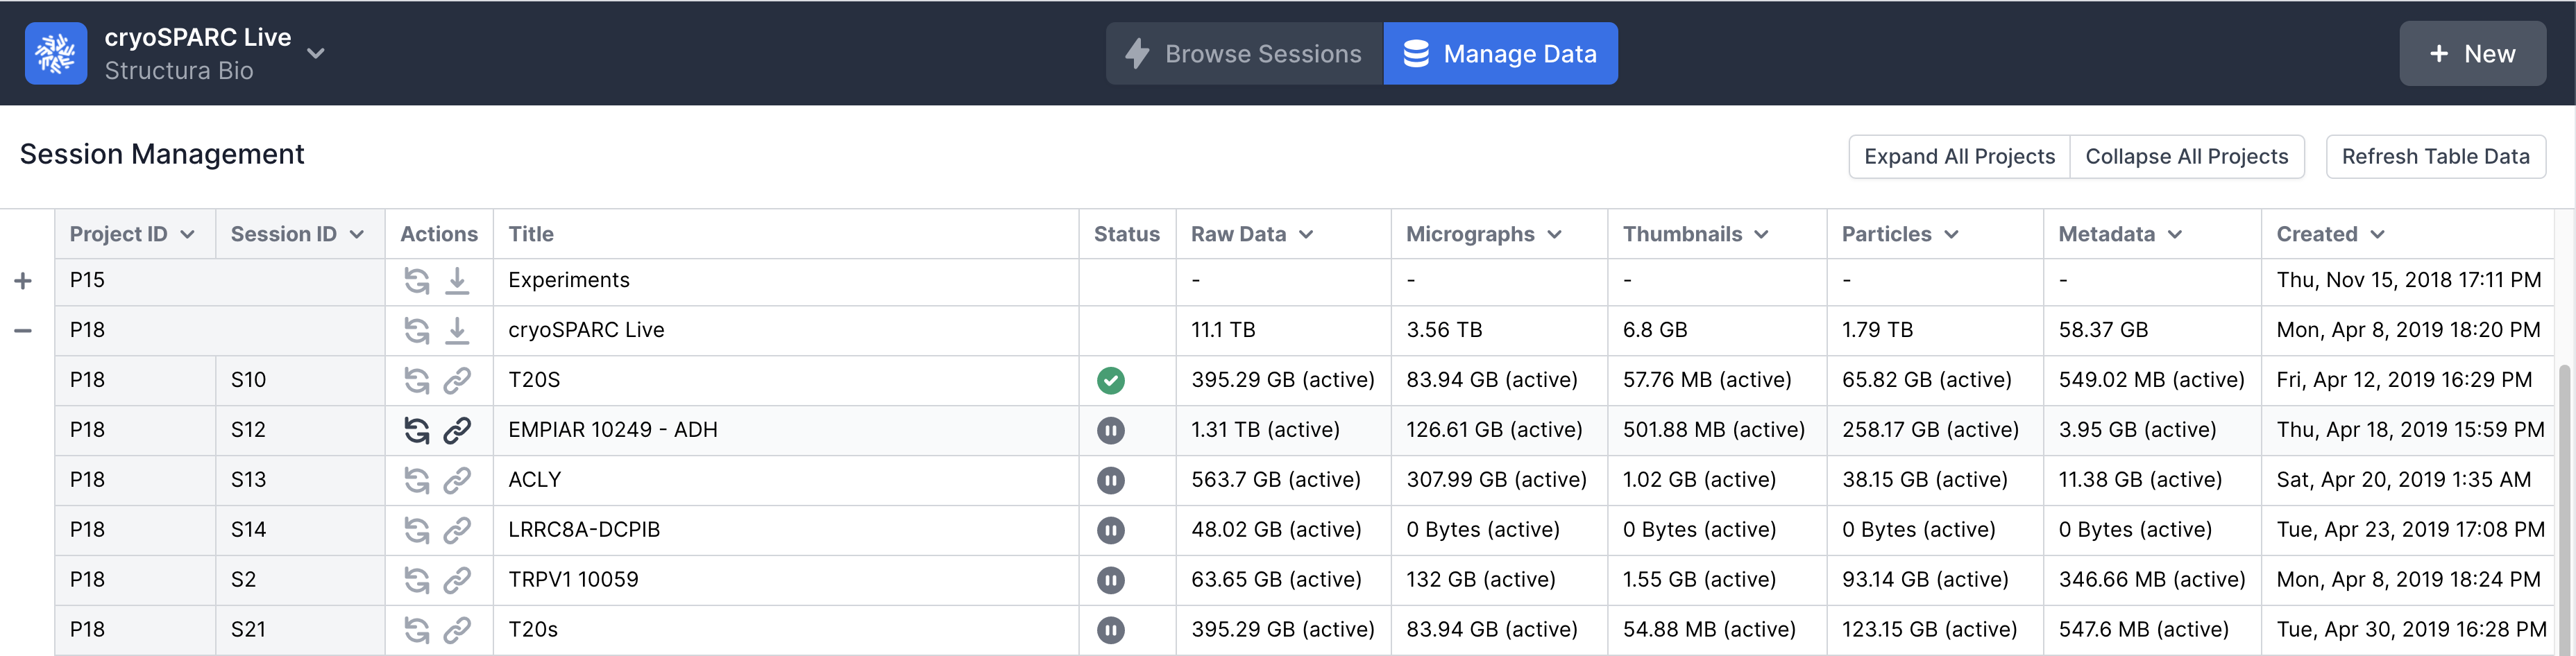Refresh icon for session S13 ACLY
The width and height of the screenshot is (2576, 656).
(417, 481)
